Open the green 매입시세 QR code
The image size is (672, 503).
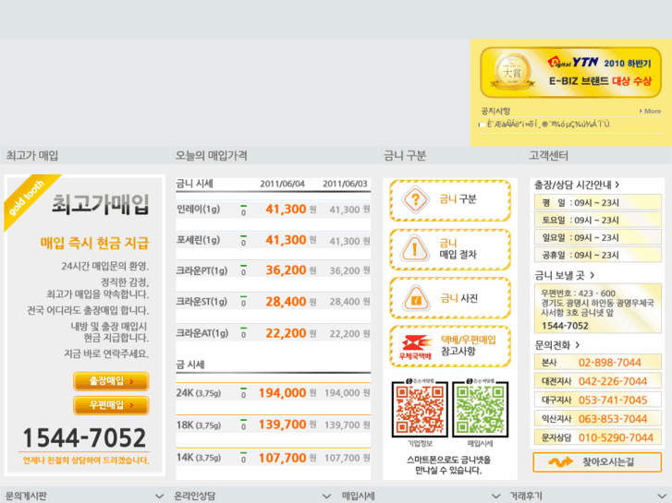[x=481, y=409]
